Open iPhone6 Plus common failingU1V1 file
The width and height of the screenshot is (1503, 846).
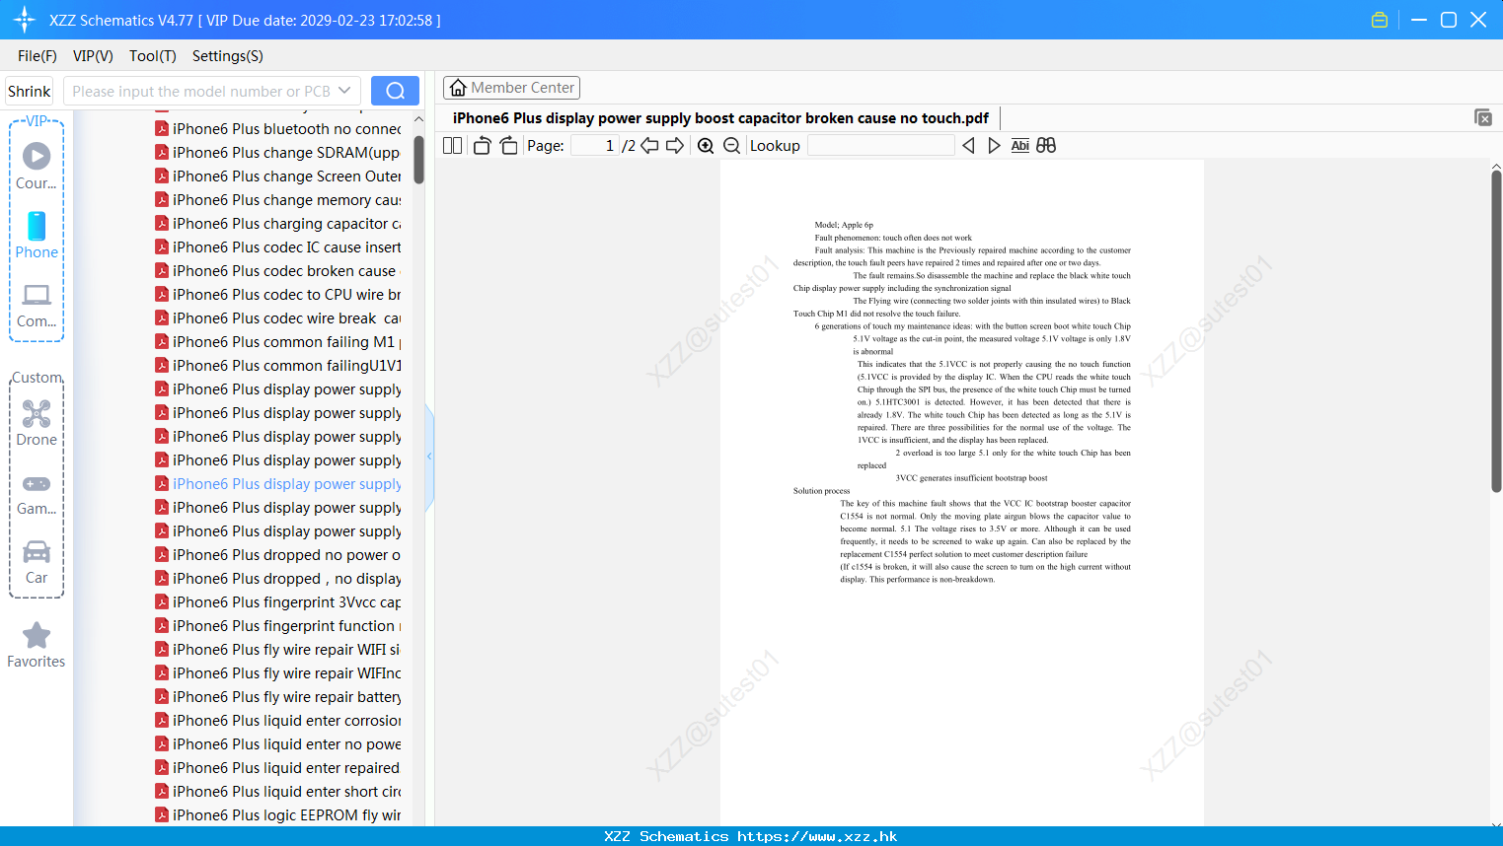coord(278,366)
